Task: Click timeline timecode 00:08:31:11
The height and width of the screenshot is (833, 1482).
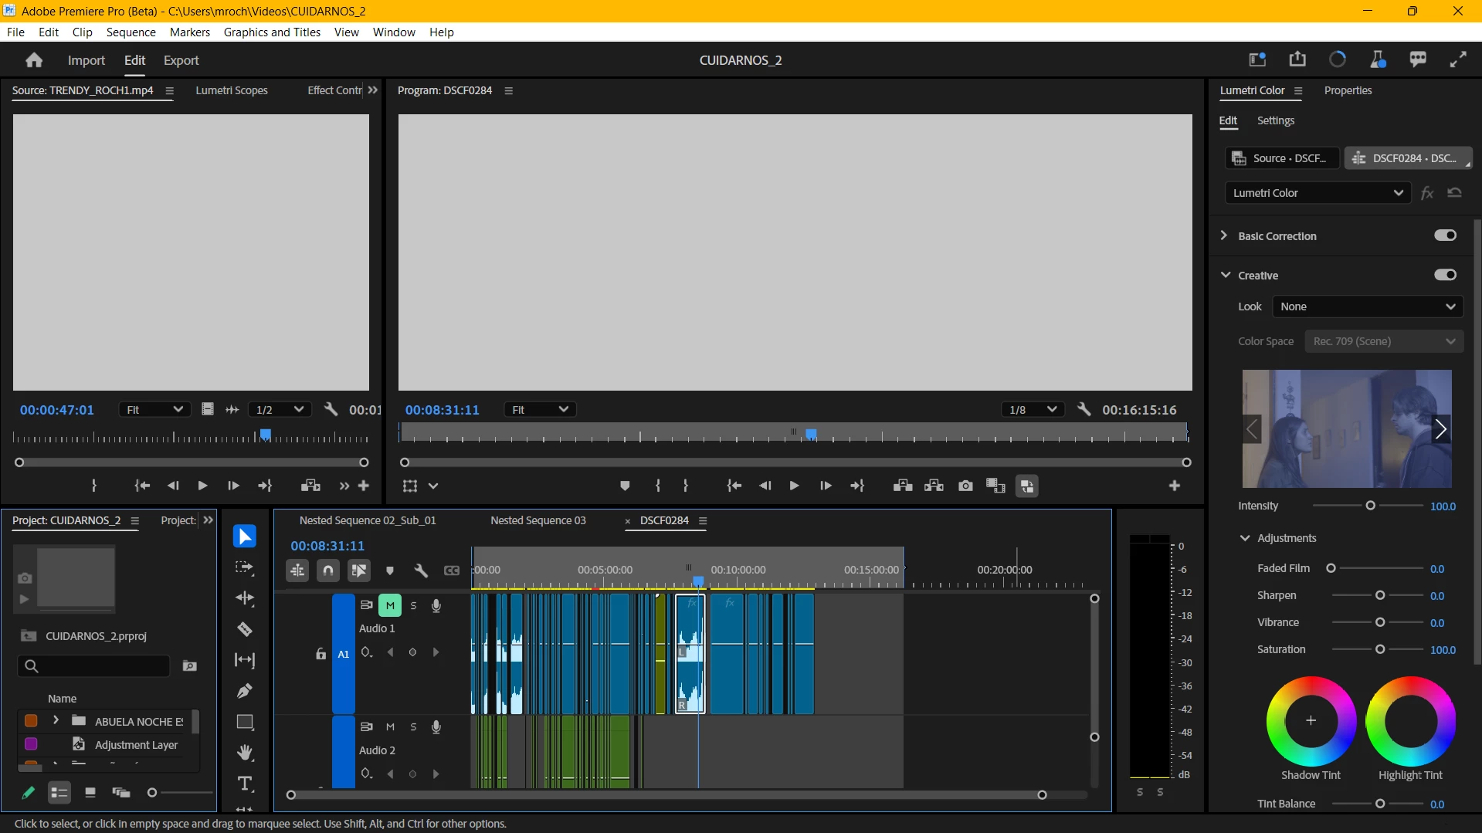Action: 327,546
